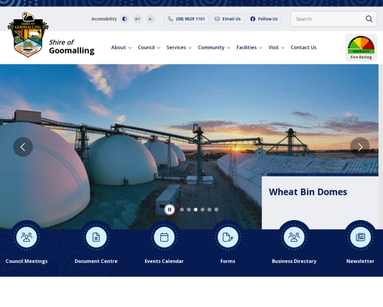This screenshot has height=307, width=383.
Task: Increase font size with A+ button
Action: (x=137, y=19)
